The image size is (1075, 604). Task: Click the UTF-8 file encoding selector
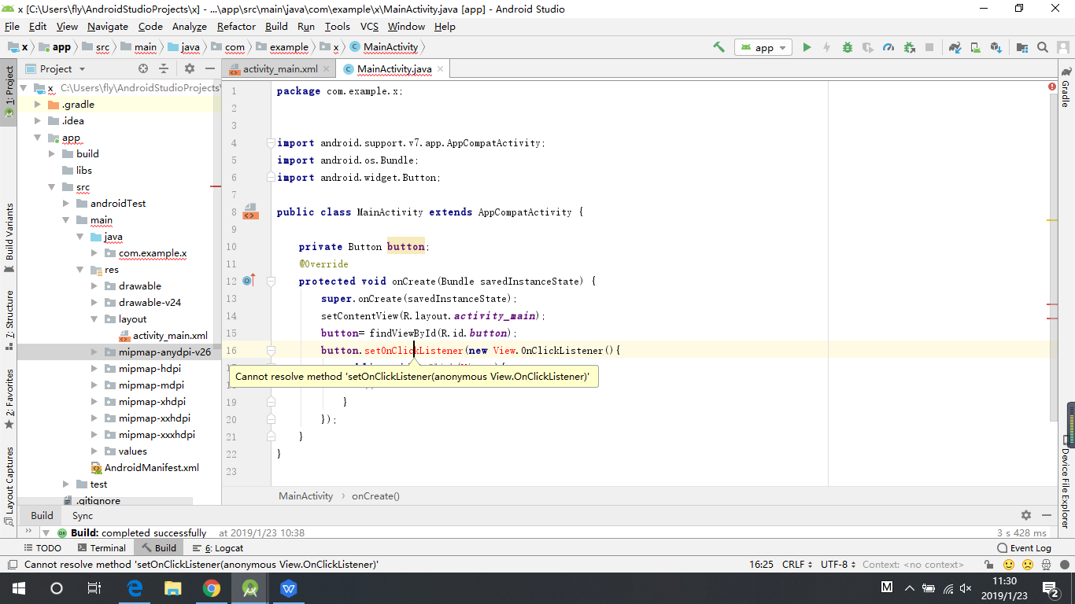pos(837,565)
